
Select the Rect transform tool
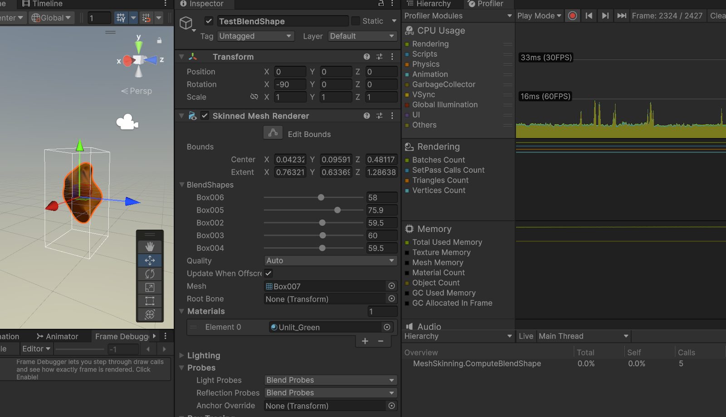tap(150, 301)
